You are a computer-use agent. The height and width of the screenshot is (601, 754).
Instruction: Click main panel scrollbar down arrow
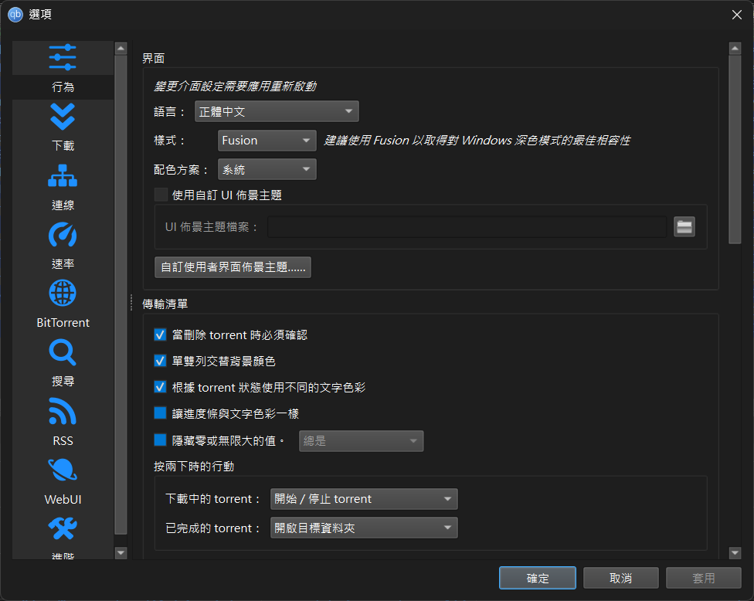[735, 553]
